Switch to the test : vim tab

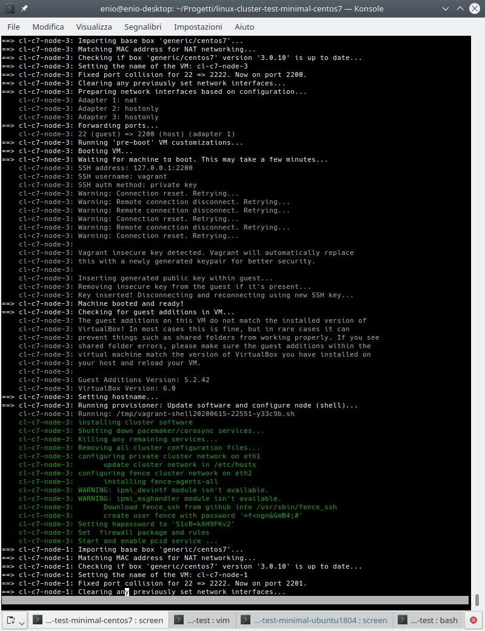pyautogui.click(x=202, y=620)
